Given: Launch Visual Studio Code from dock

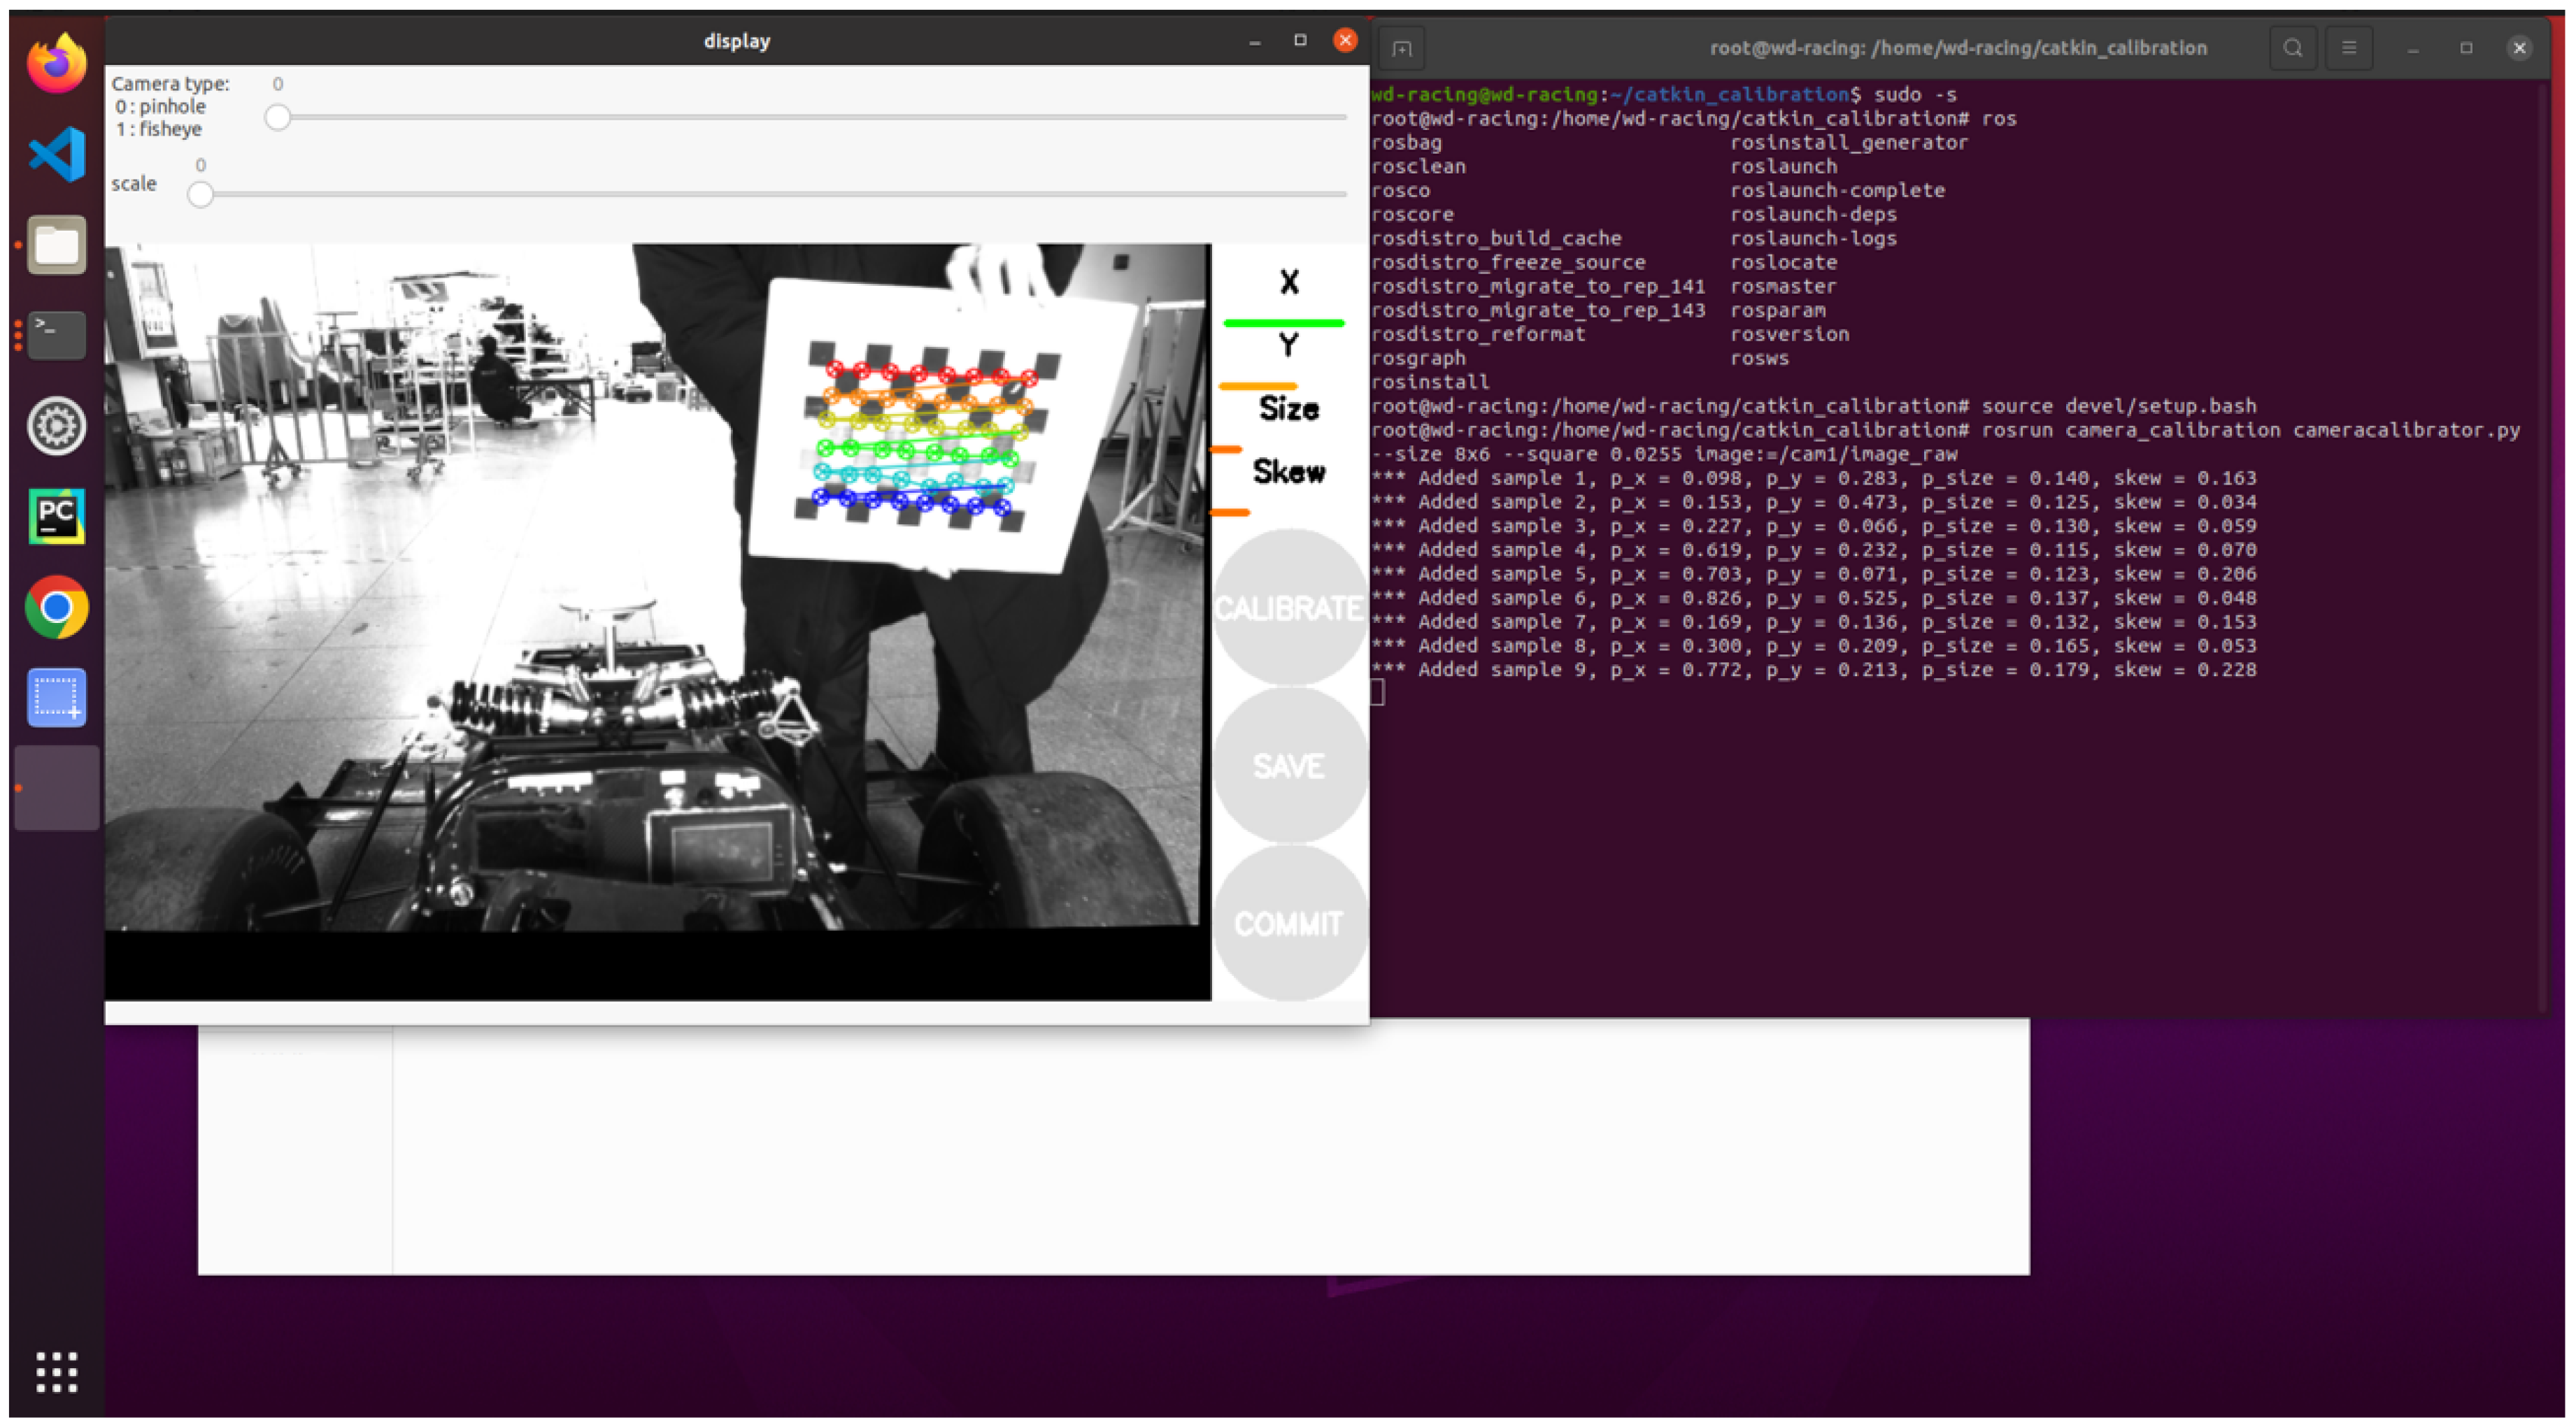Looking at the screenshot, I should click(x=56, y=154).
